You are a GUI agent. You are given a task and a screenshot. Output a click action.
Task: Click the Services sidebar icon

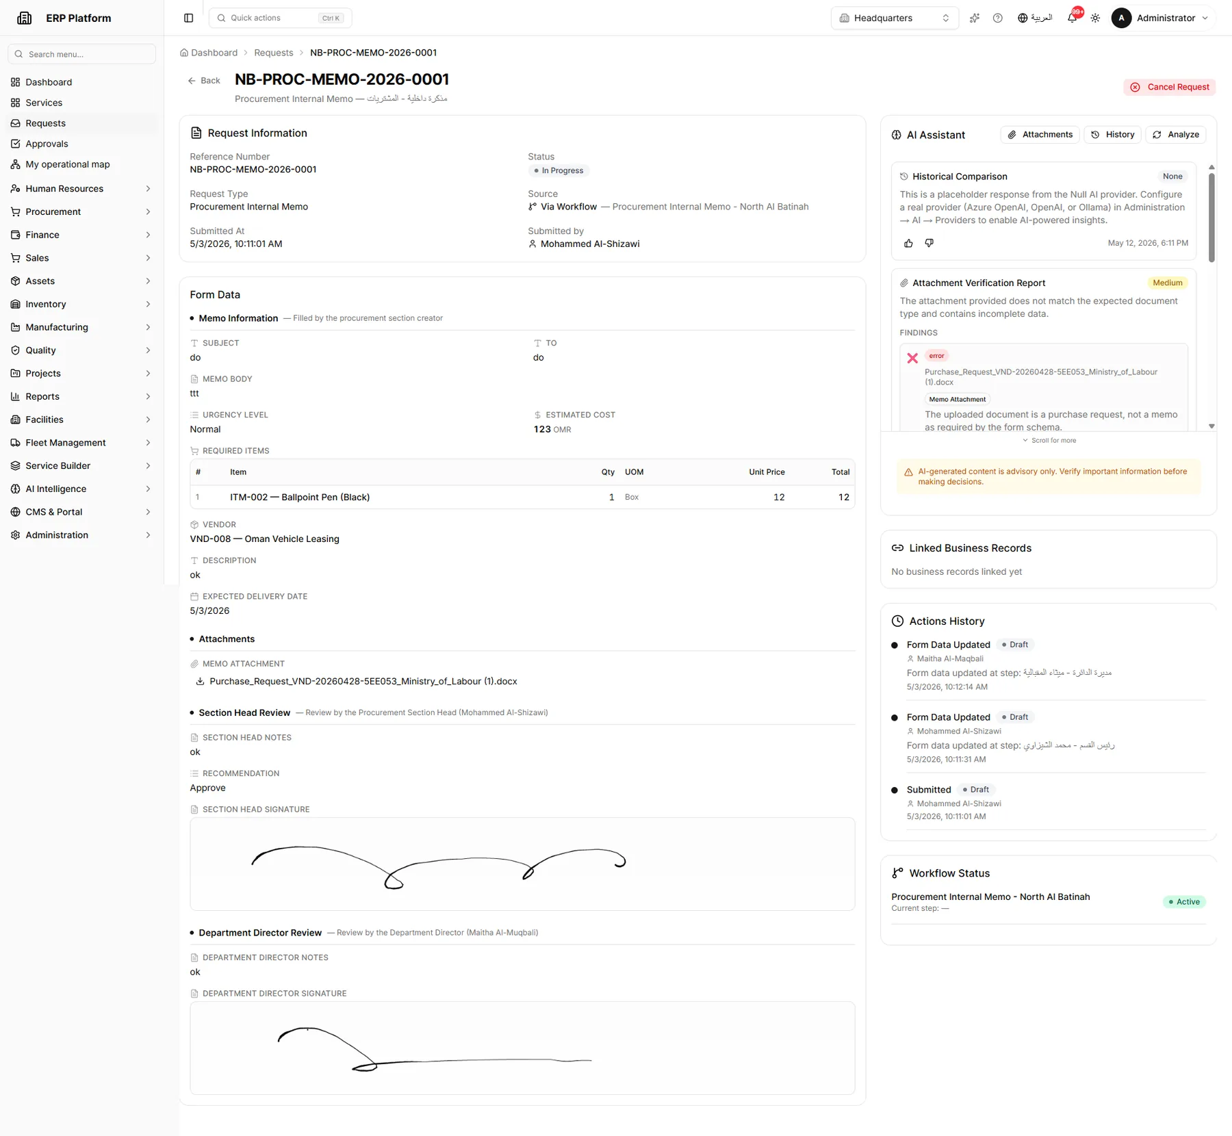coord(16,103)
